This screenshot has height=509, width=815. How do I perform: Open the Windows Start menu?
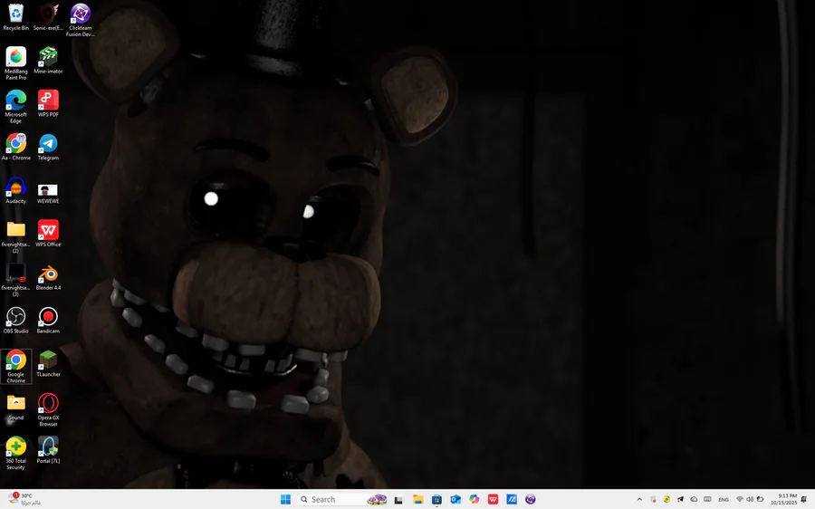285,499
